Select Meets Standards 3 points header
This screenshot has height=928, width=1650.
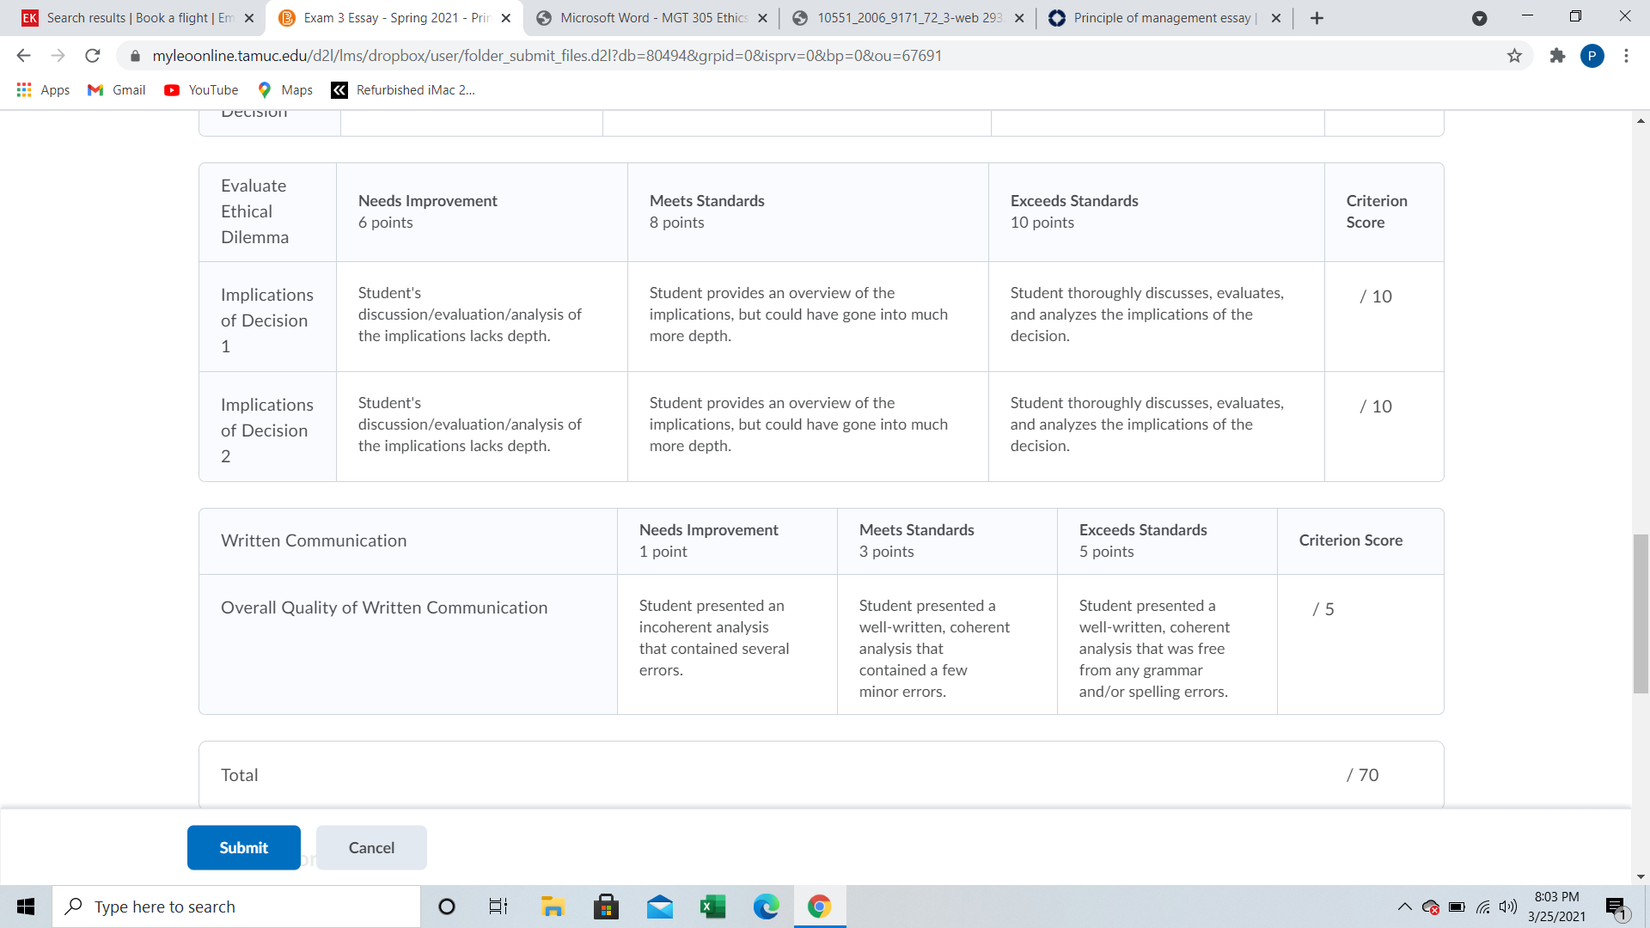(x=917, y=540)
